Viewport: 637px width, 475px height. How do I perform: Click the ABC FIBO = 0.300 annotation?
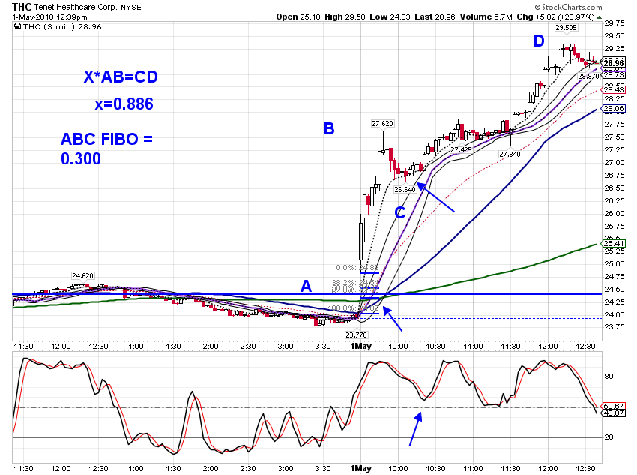pyautogui.click(x=106, y=149)
